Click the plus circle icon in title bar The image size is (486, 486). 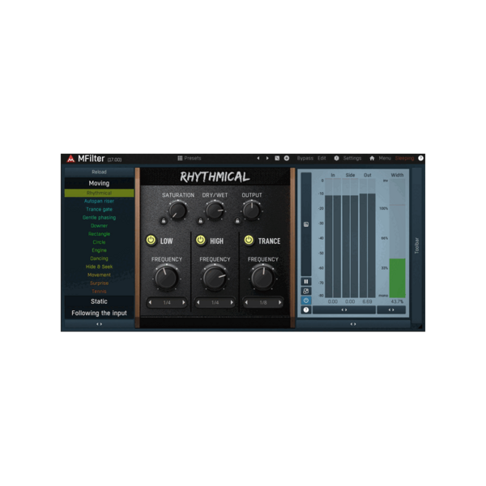(x=287, y=159)
